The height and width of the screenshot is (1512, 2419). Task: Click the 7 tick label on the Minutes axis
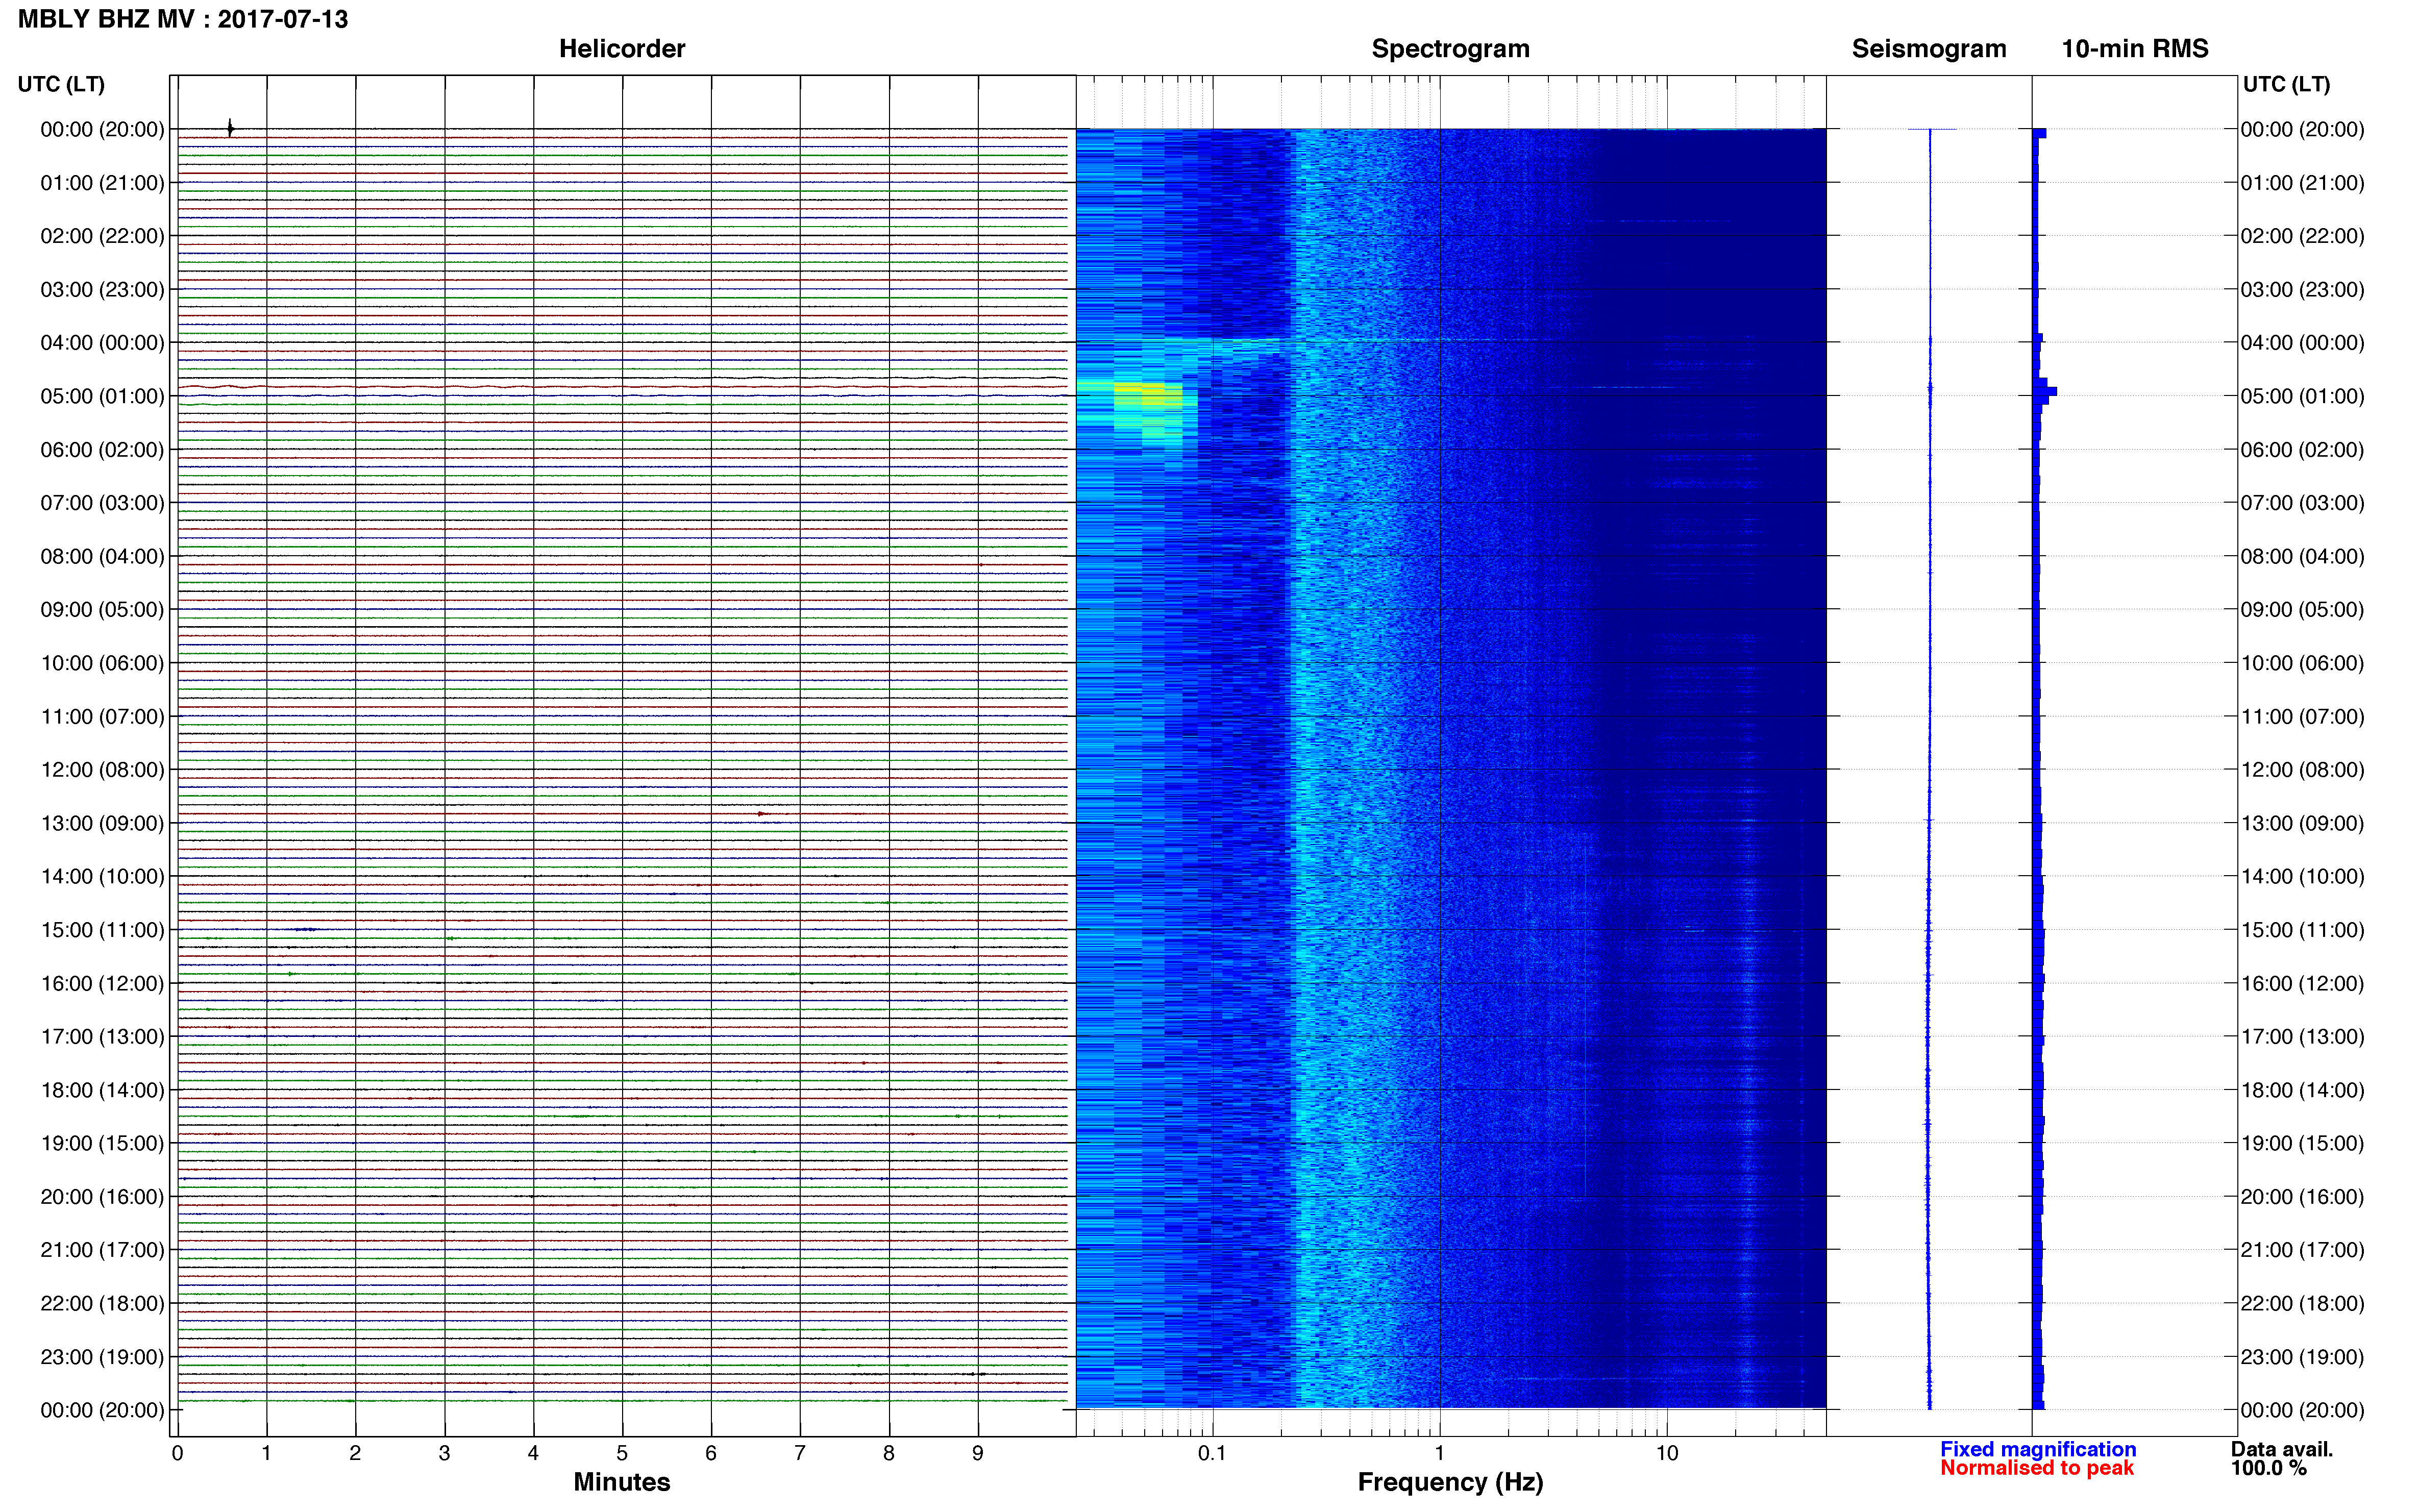[800, 1453]
